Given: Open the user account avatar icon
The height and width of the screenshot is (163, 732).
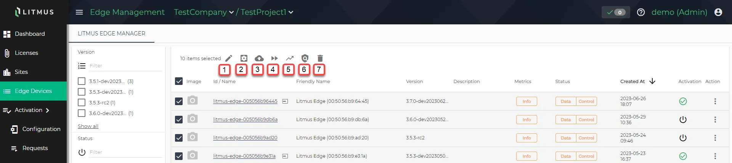Looking at the screenshot, I should 718,12.
